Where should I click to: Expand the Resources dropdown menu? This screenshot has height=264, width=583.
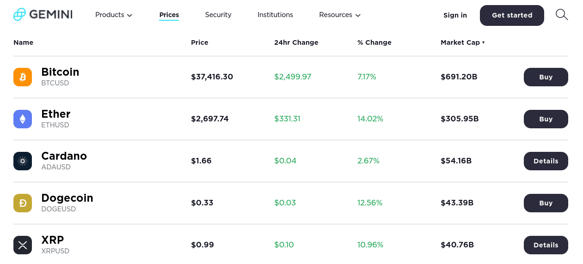tap(340, 15)
